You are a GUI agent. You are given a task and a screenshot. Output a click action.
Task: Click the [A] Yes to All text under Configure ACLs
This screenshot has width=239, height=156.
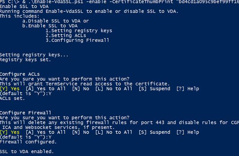coord(46,89)
